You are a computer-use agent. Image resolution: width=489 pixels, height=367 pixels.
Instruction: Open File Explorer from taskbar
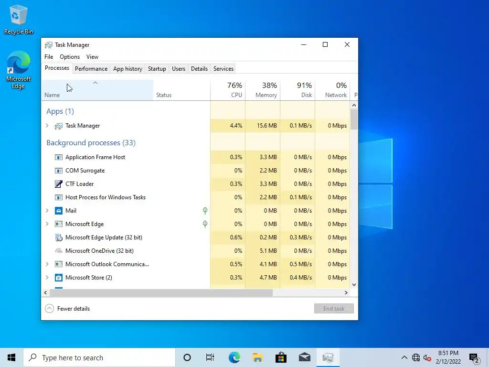coord(257,357)
